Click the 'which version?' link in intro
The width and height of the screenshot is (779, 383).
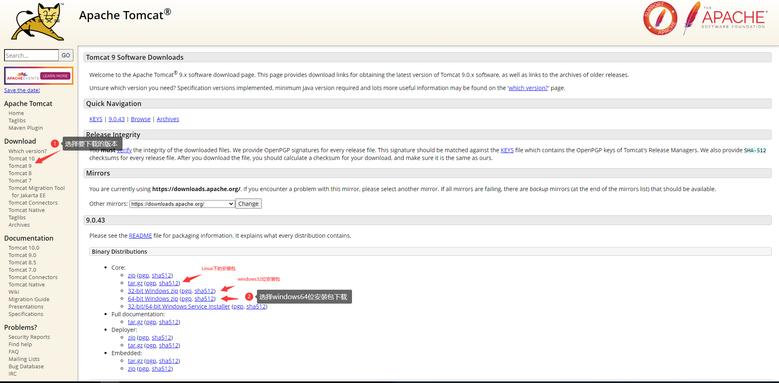[x=528, y=88]
